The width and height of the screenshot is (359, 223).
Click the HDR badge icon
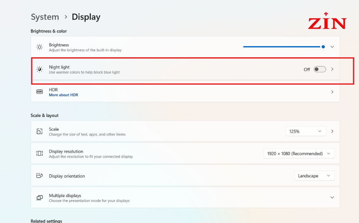click(40, 92)
